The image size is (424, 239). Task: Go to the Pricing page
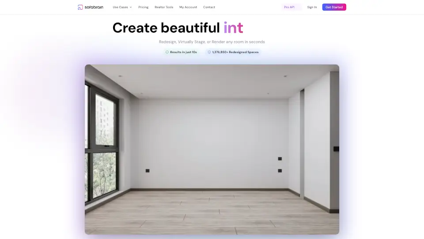(x=143, y=7)
